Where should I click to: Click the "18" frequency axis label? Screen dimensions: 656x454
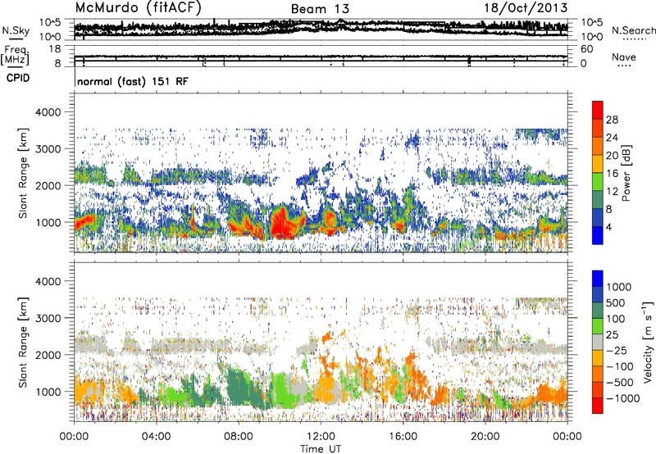[x=55, y=49]
